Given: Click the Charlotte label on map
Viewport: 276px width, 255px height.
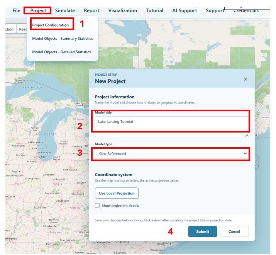Looking at the screenshot, I should click(x=122, y=242).
